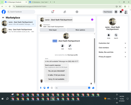Open the Amy conversation in the list
Viewport: 131px width, 105px height.
(x=18, y=31)
